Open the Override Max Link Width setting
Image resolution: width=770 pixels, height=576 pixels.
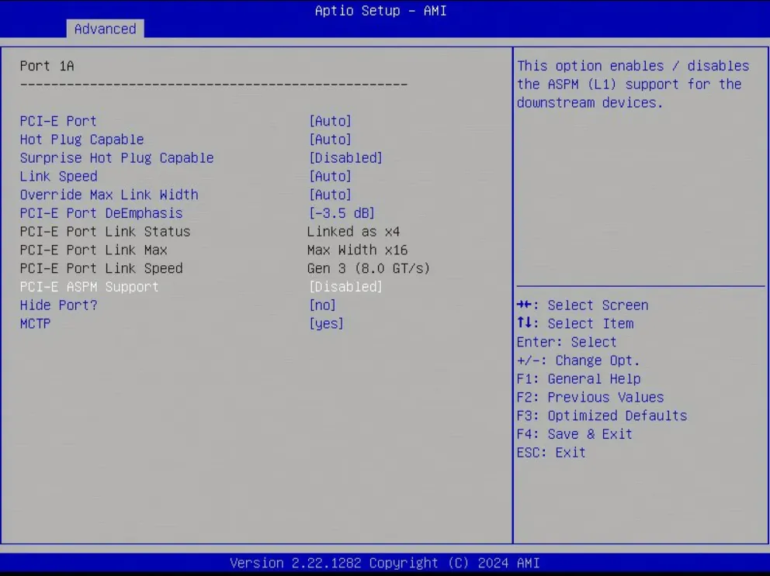click(x=109, y=195)
